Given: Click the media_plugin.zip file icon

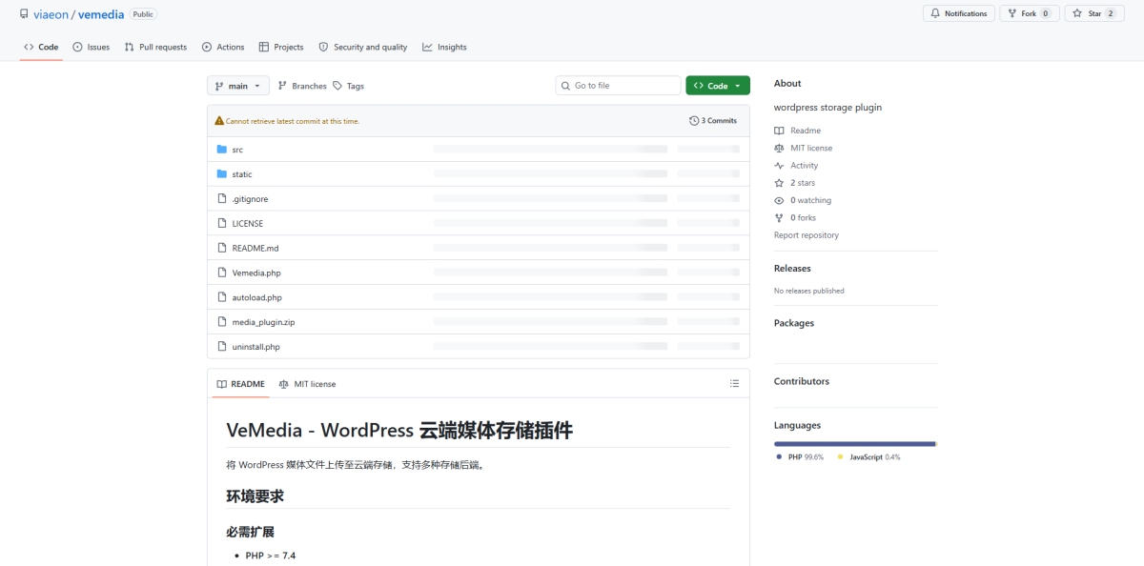Looking at the screenshot, I should [222, 322].
